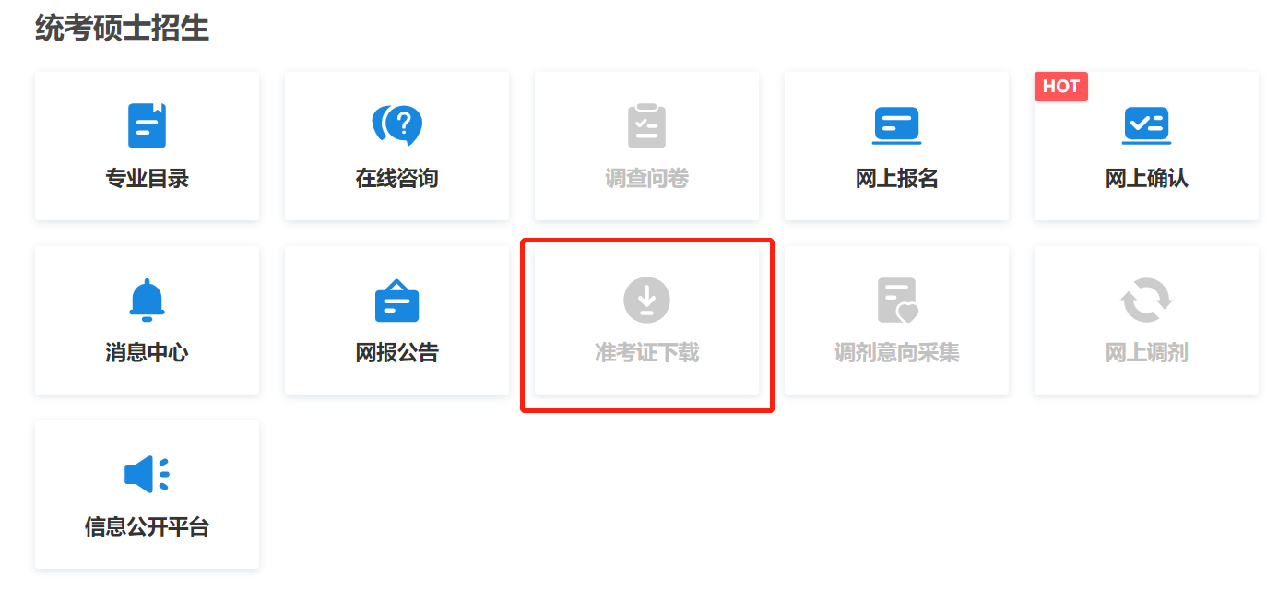This screenshot has height=614, width=1278.
Task: Click the 网上报名 laptop icon
Action: coord(896,125)
